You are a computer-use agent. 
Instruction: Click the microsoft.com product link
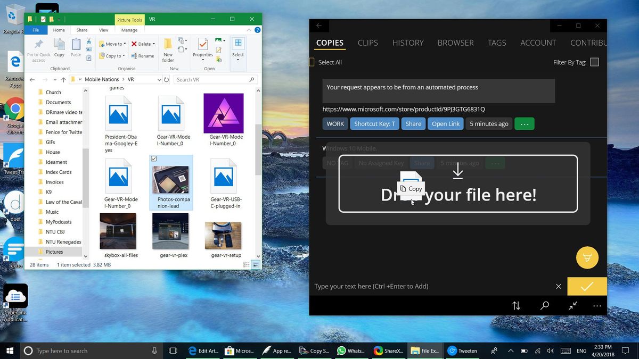403,109
